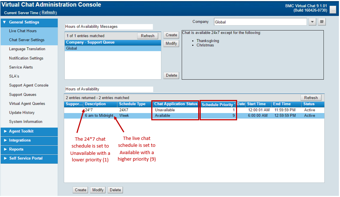Delete the selected hours of availability entry

pos(115,190)
